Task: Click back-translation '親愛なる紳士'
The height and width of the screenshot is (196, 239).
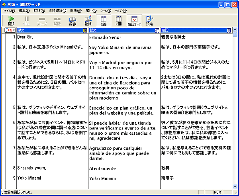Action: (173, 37)
